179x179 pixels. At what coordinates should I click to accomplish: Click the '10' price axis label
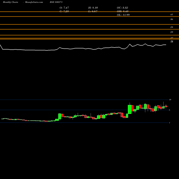(x=170, y=100)
